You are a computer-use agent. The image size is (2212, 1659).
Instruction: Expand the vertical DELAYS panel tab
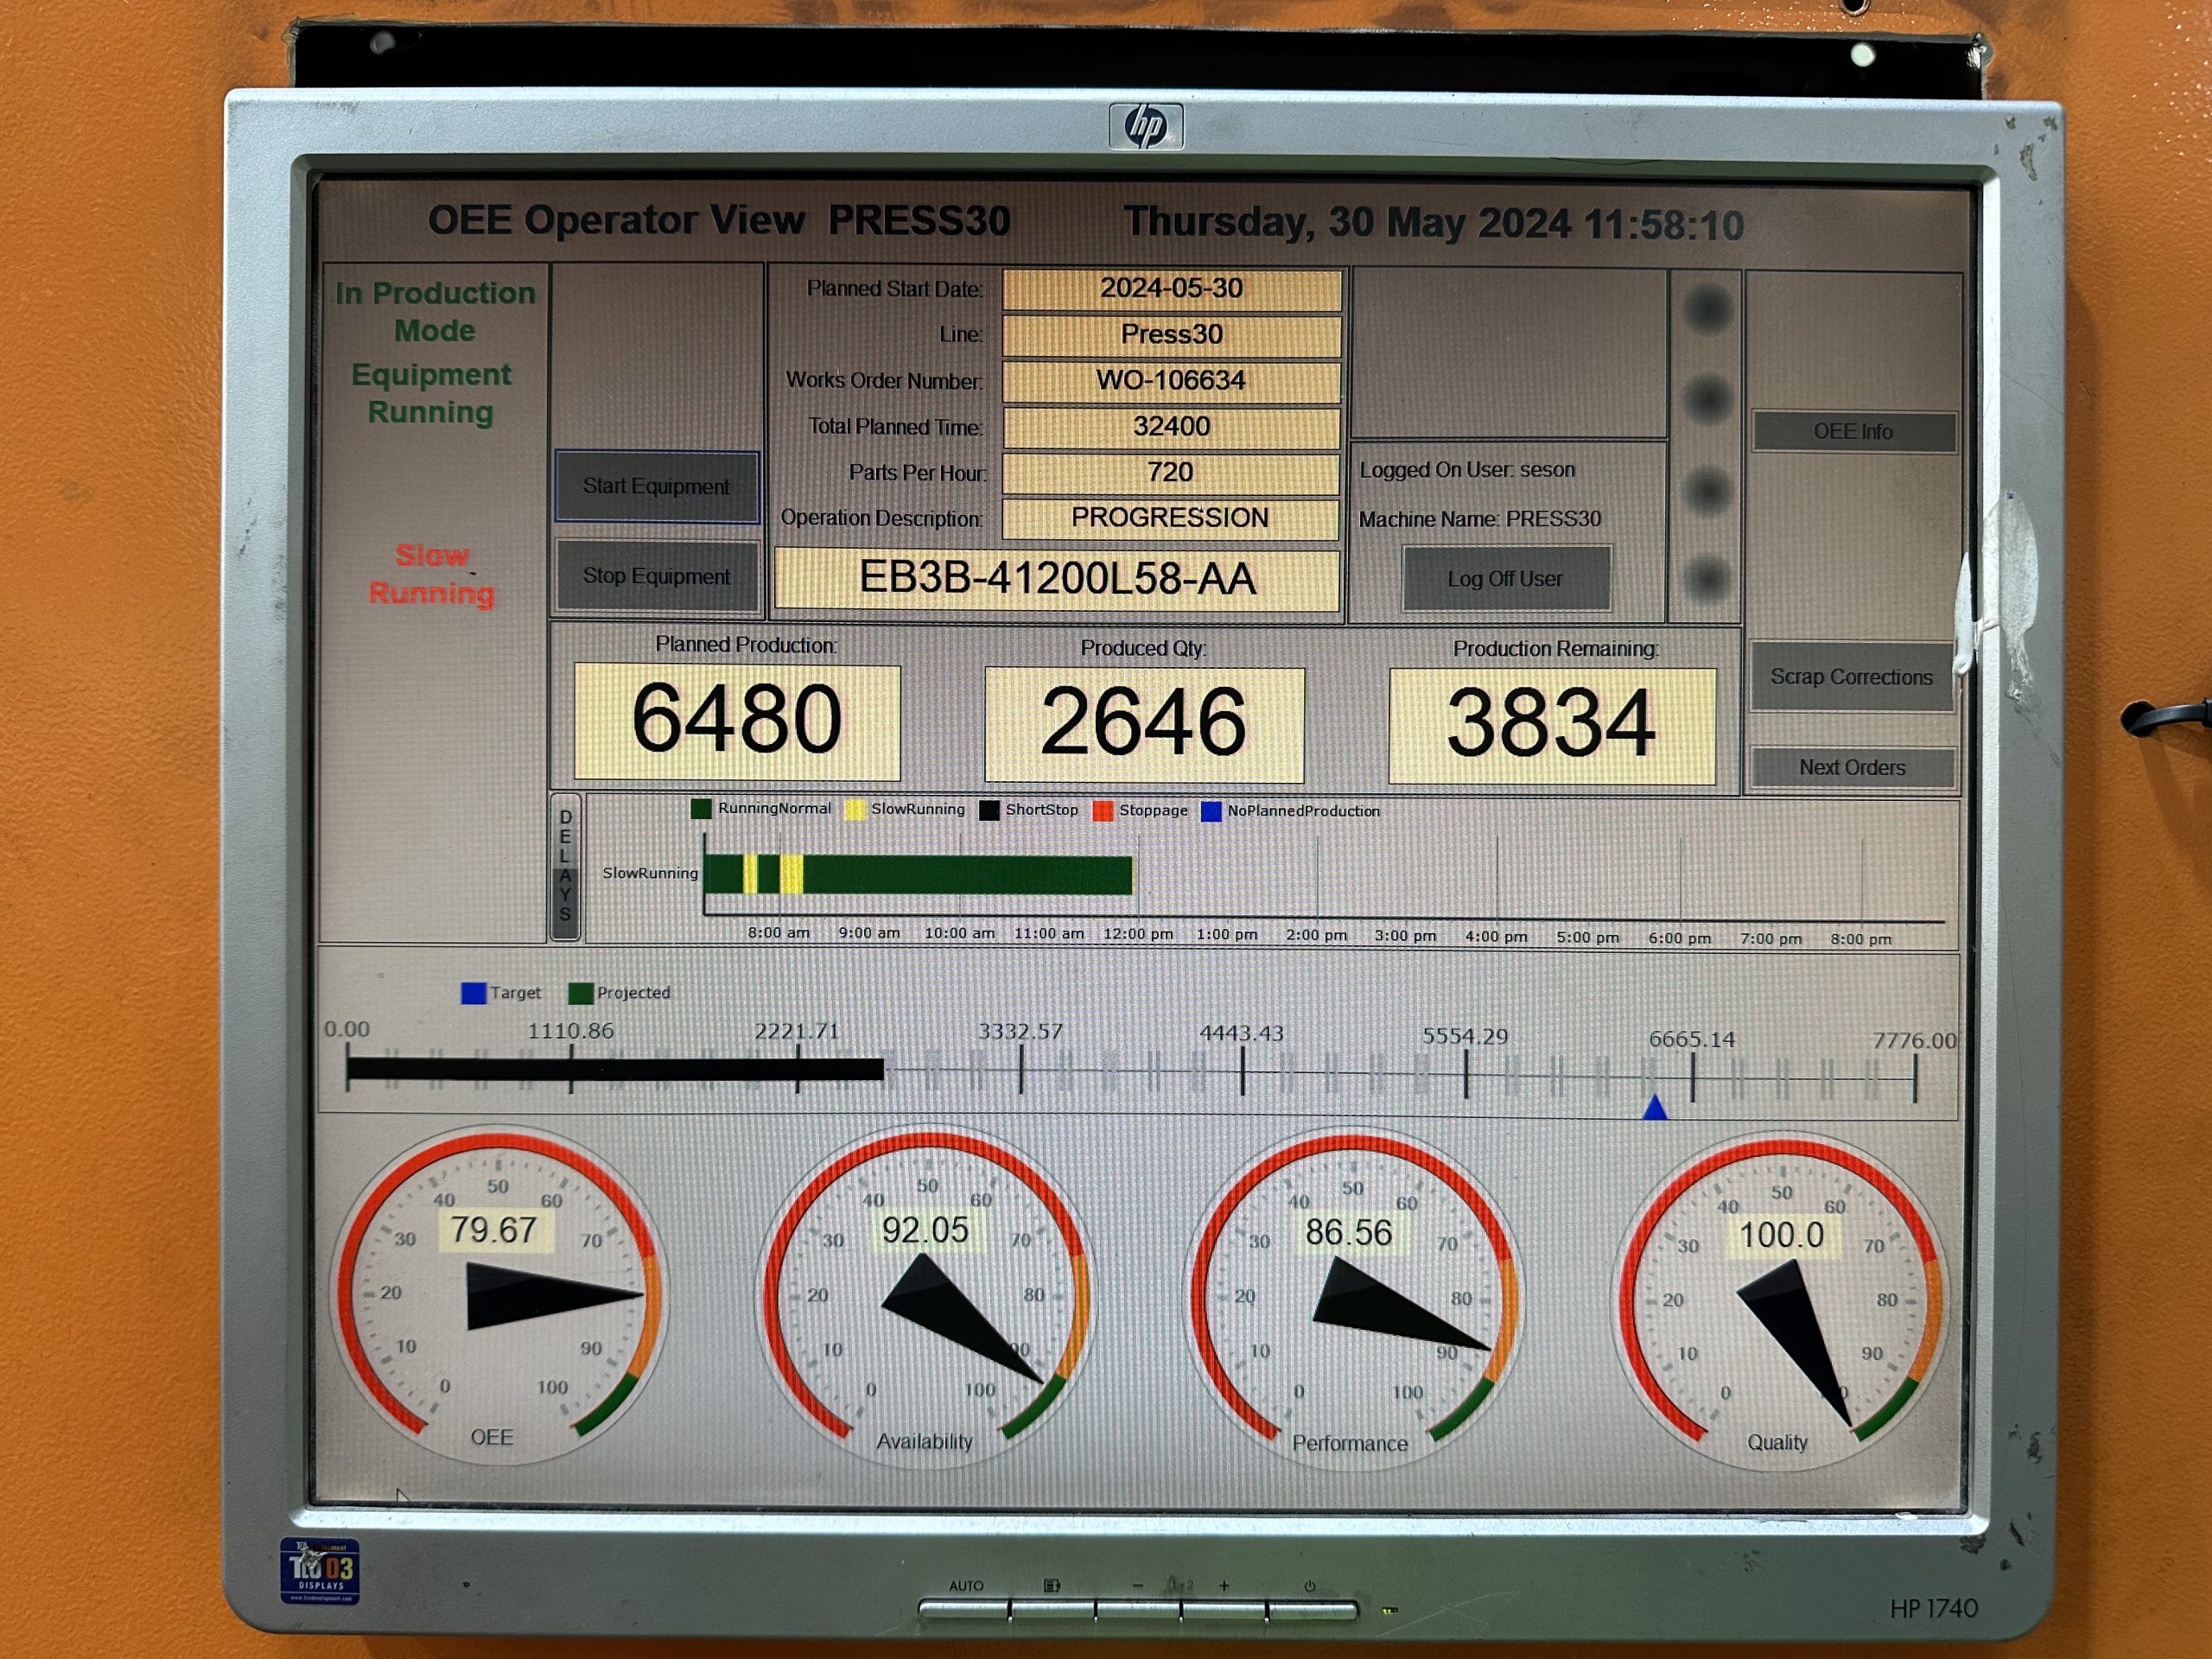click(565, 866)
